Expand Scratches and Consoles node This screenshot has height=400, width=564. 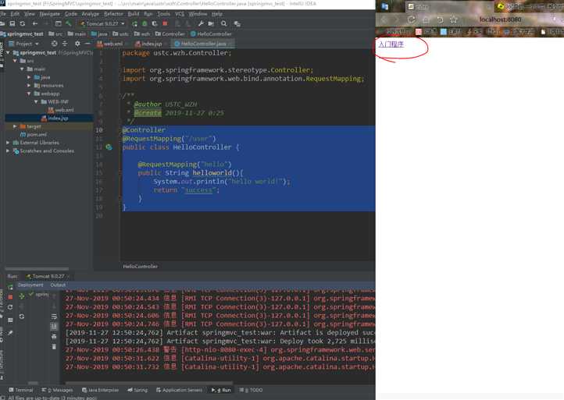point(8,151)
